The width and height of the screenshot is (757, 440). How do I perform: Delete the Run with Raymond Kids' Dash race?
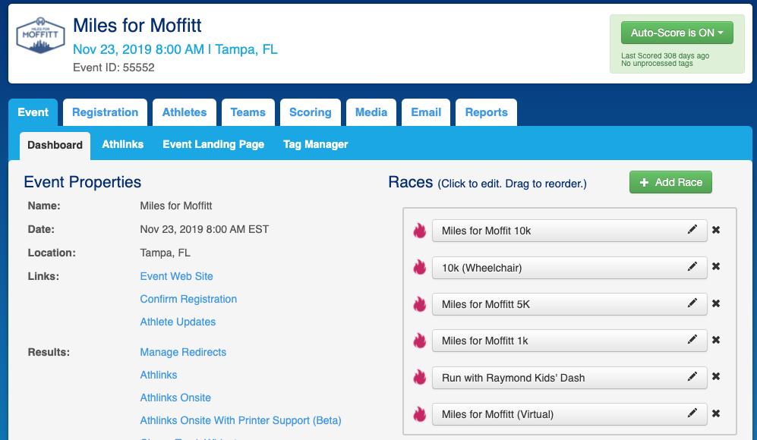click(716, 376)
